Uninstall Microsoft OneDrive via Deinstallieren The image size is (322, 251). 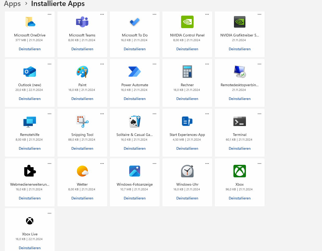click(30, 49)
